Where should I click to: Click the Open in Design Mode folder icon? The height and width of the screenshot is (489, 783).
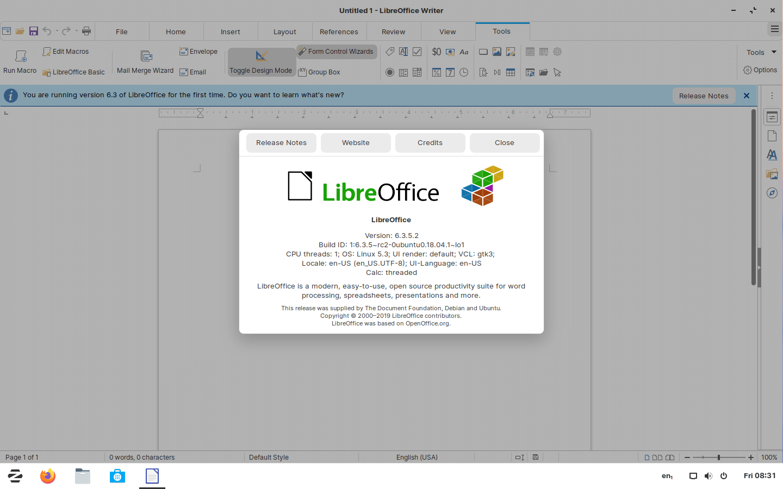(x=544, y=72)
